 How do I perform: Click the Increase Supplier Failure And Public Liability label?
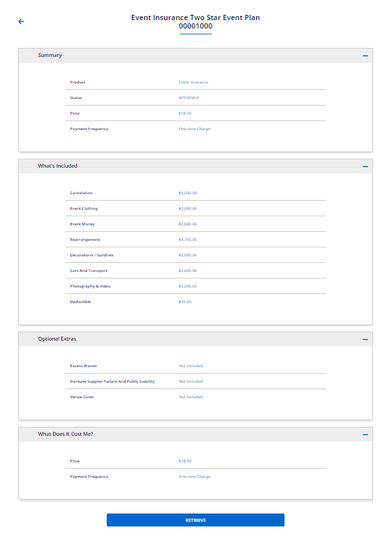point(112,381)
